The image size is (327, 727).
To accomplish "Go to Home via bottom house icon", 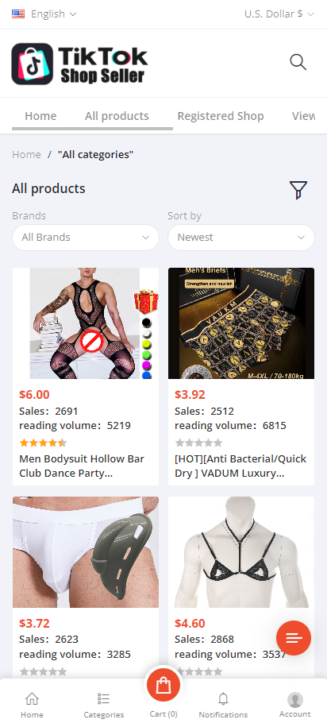I will tap(32, 698).
